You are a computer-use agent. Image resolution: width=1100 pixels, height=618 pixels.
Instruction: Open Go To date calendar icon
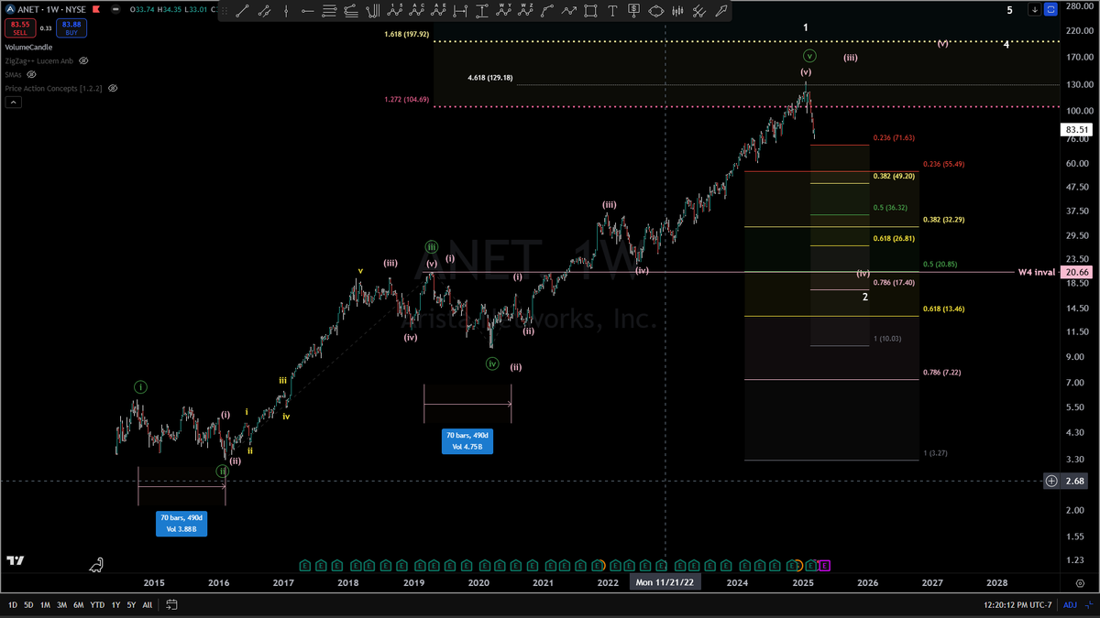coord(171,605)
